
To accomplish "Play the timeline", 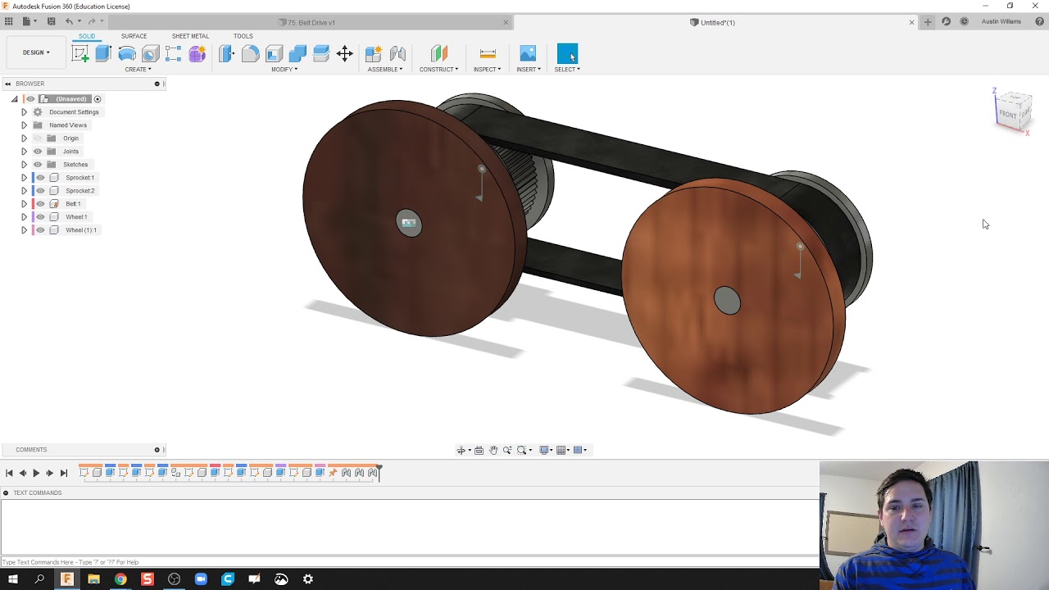I will tap(36, 473).
